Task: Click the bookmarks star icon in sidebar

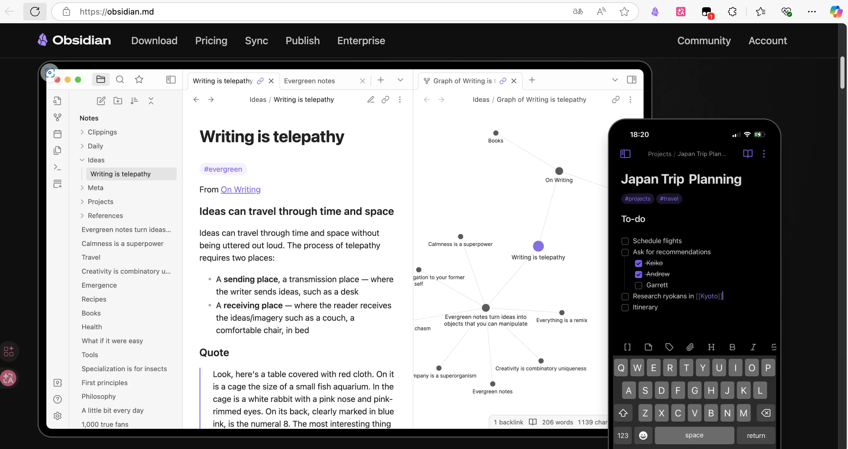Action: click(139, 80)
